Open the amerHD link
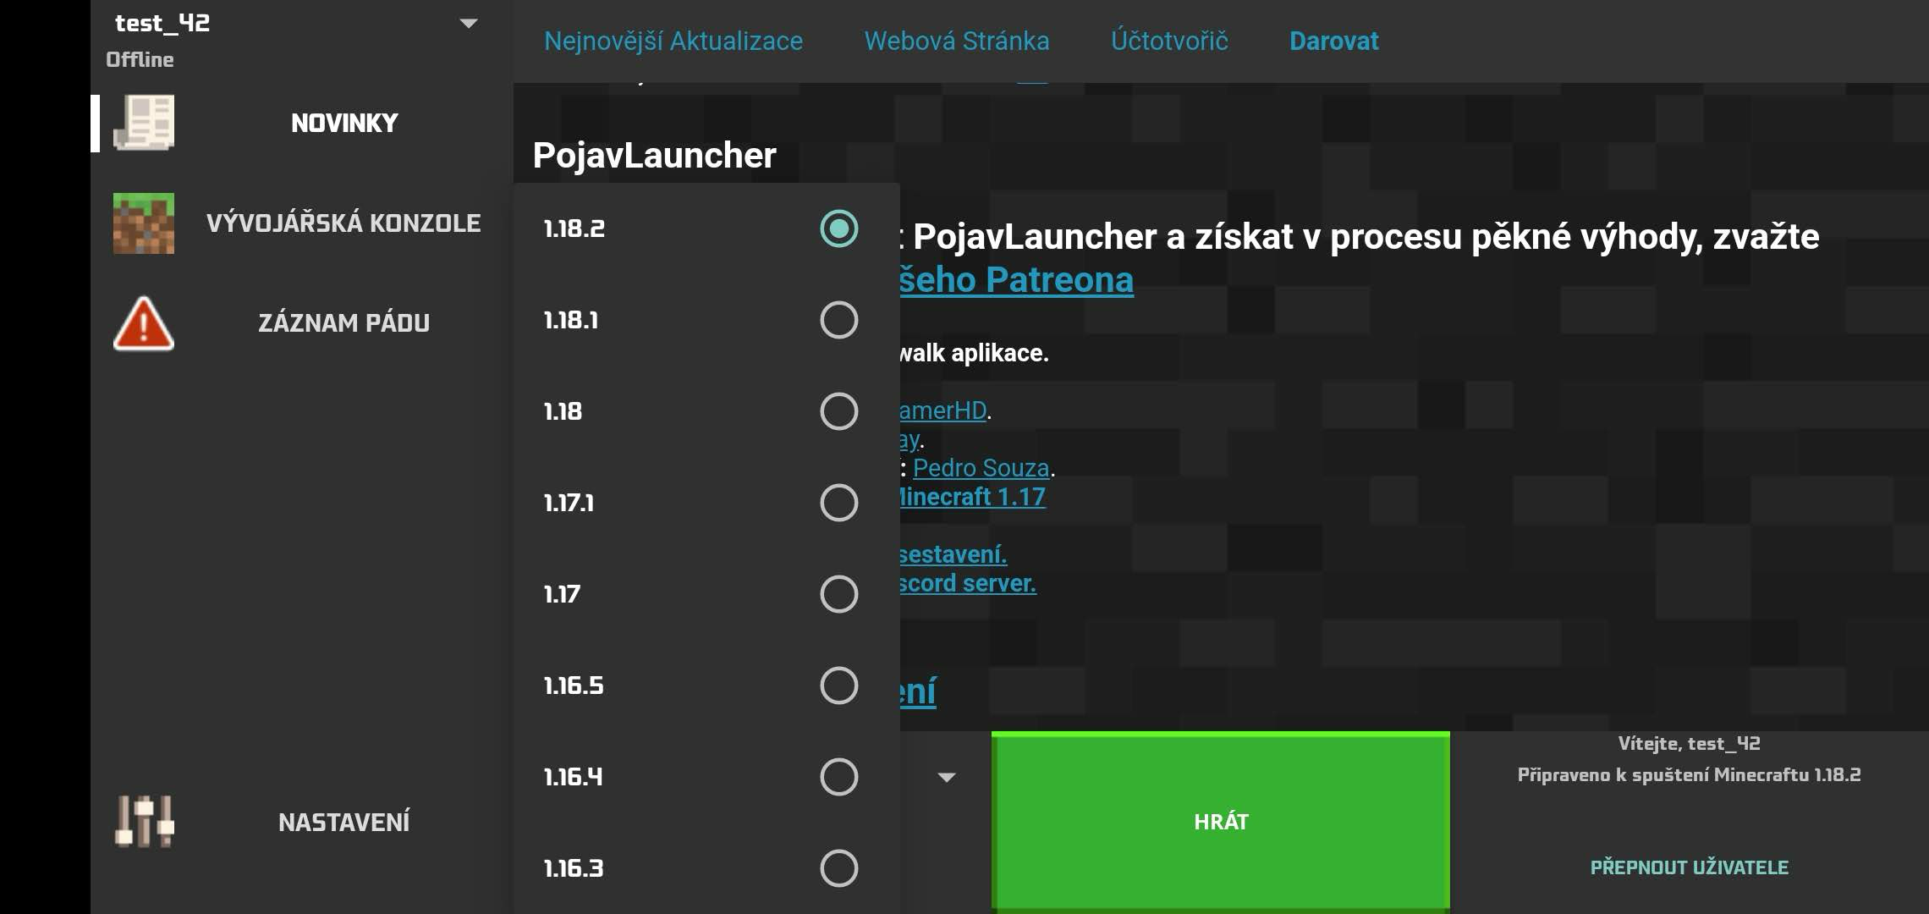Image resolution: width=1929 pixels, height=914 pixels. pos(943,410)
